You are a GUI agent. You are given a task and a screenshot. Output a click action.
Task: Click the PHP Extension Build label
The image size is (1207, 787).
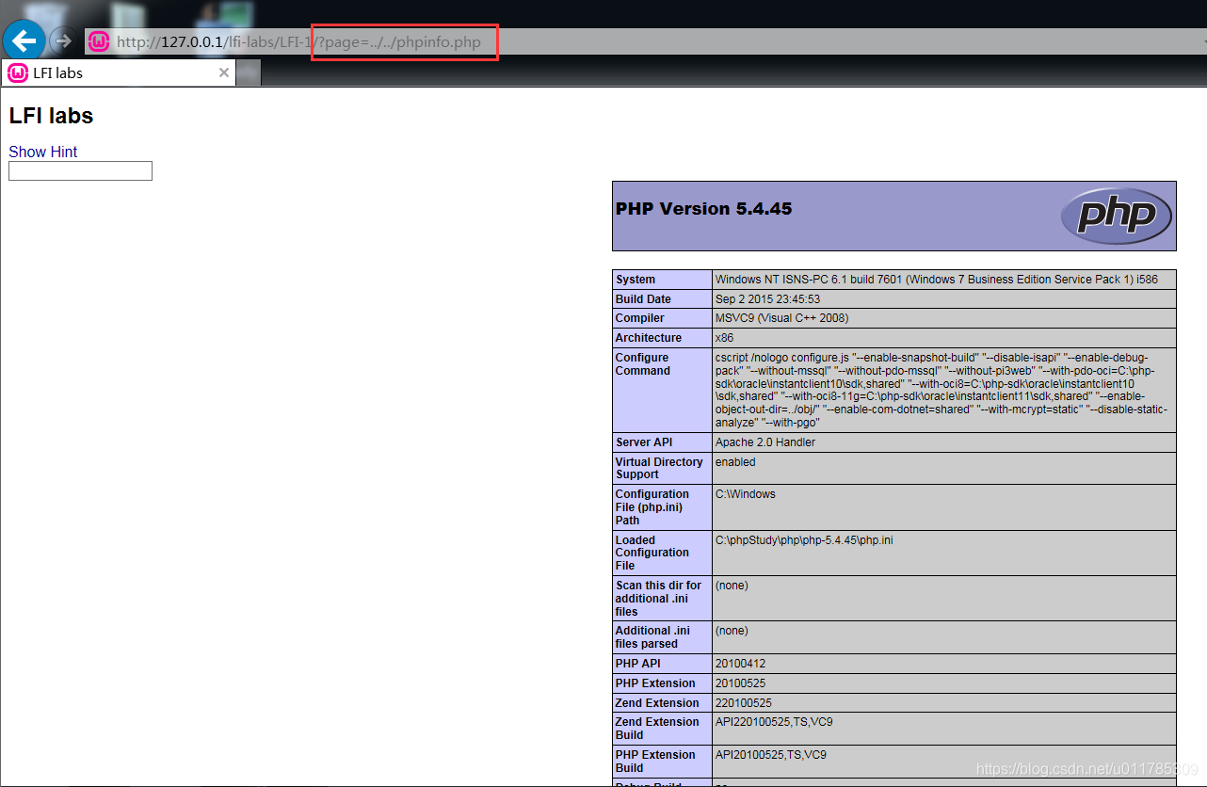pos(655,762)
